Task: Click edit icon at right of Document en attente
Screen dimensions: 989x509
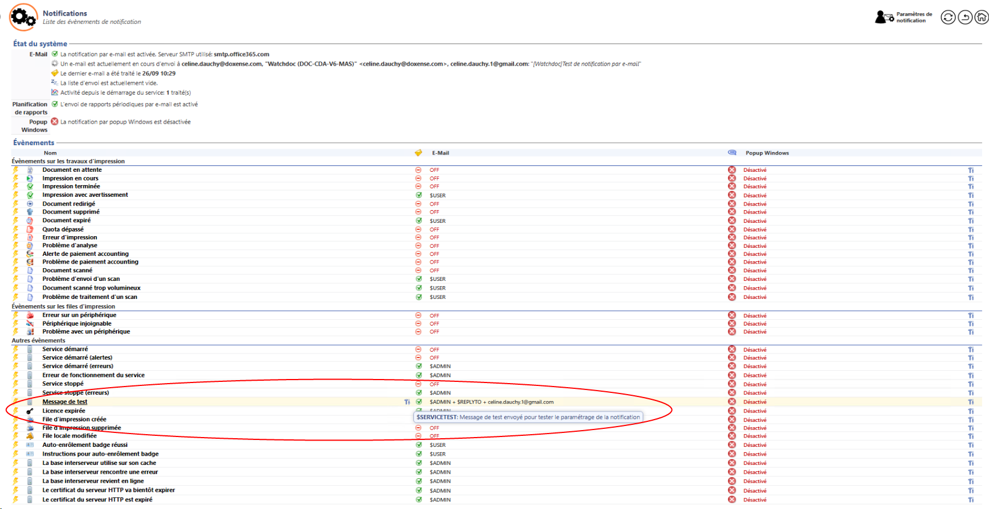Action: [x=970, y=170]
